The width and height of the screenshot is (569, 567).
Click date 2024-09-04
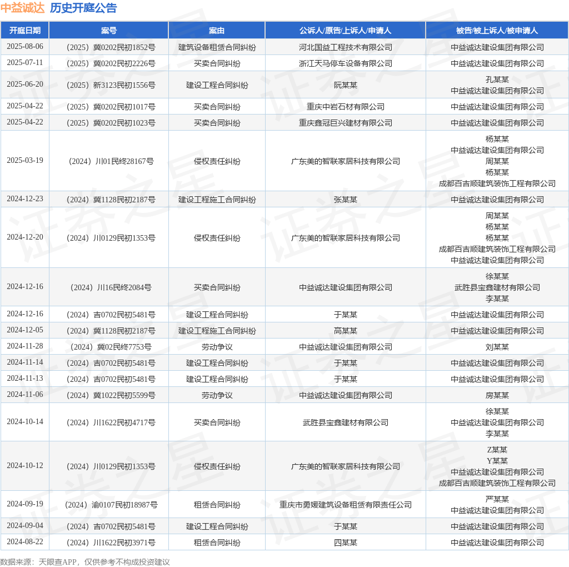(x=24, y=526)
